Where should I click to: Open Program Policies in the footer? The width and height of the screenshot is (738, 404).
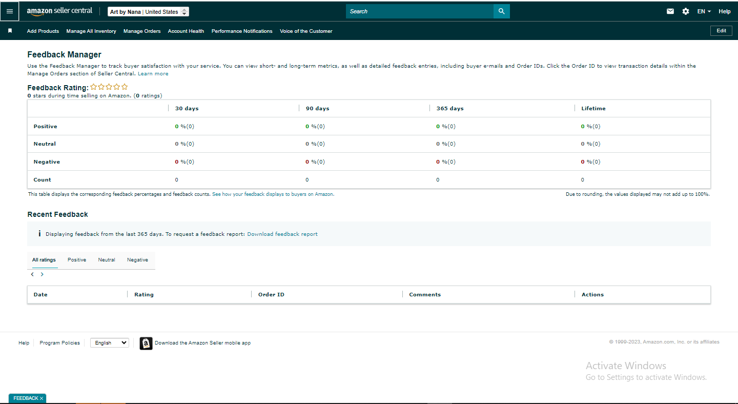tap(60, 343)
